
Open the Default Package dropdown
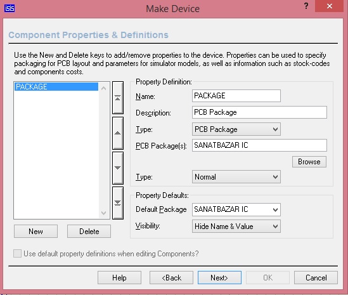pyautogui.click(x=236, y=209)
